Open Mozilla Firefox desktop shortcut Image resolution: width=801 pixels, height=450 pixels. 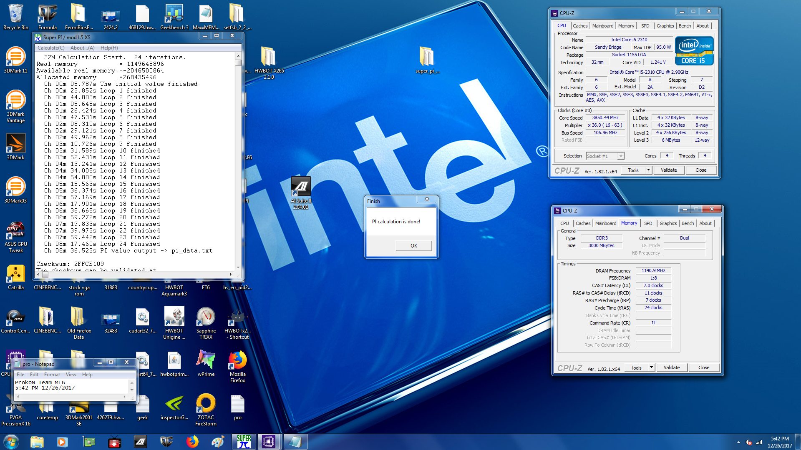tap(237, 367)
